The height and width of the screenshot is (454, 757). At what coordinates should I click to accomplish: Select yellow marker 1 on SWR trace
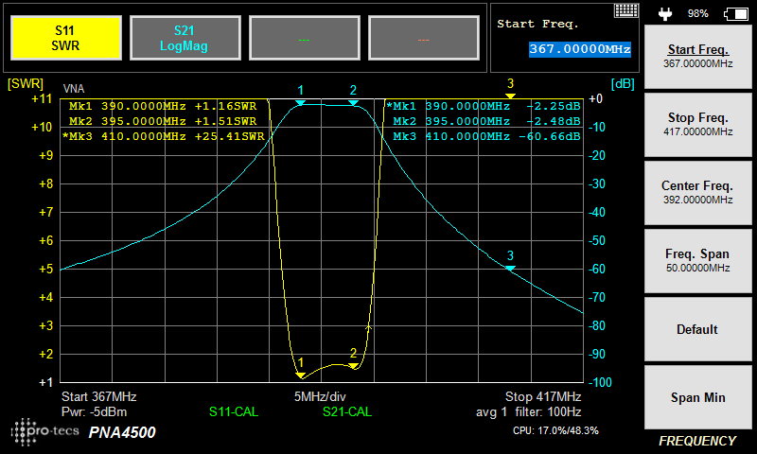coord(300,375)
